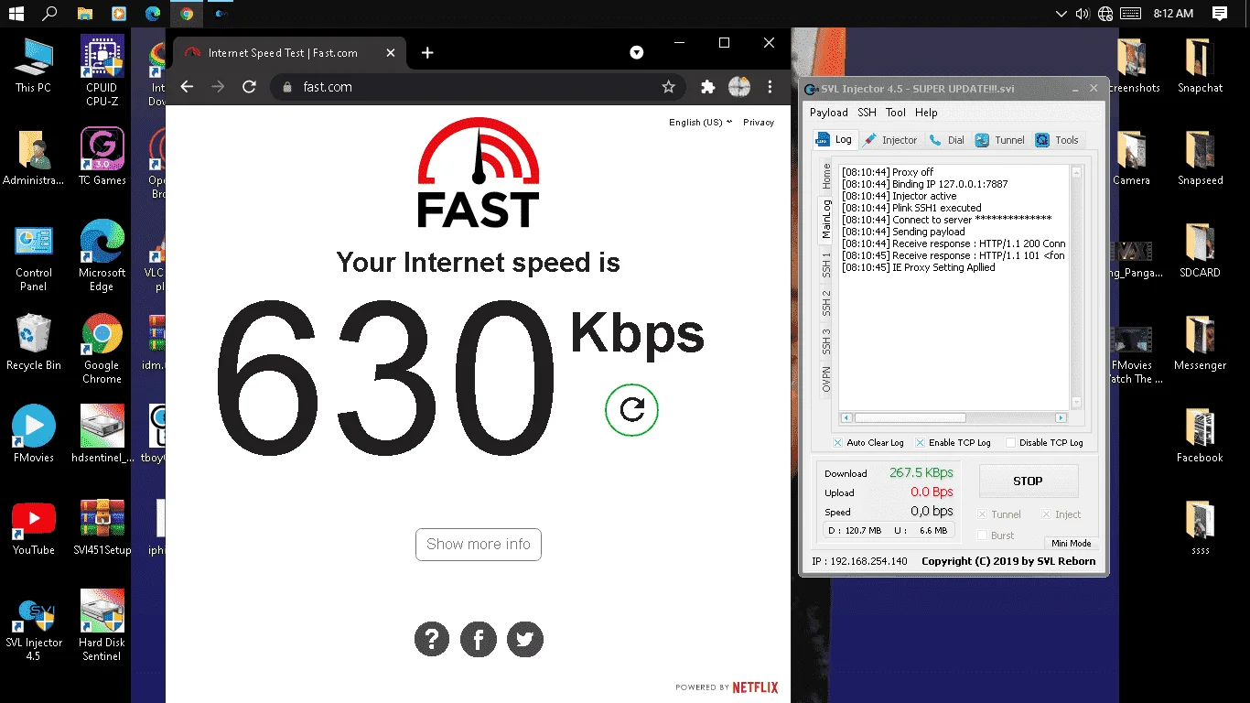1250x703 pixels.
Task: Click the fast.com reload test circular icon
Action: (631, 409)
